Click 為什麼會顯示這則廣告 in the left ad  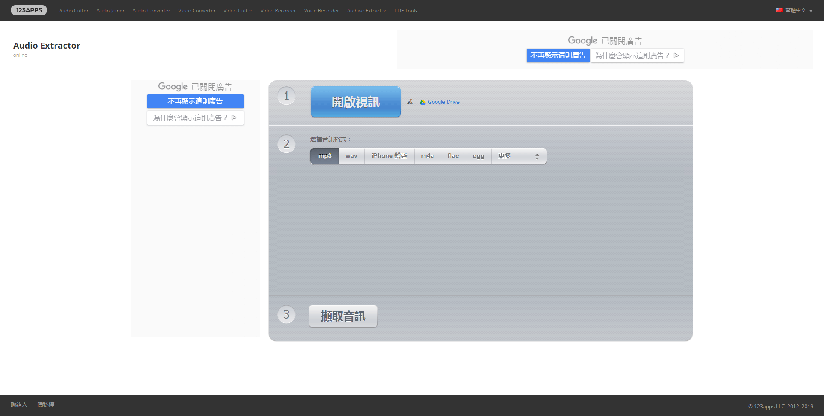coord(195,118)
